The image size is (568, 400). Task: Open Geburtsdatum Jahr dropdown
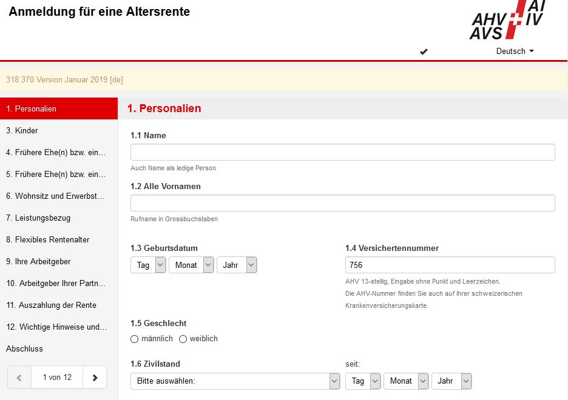[237, 265]
